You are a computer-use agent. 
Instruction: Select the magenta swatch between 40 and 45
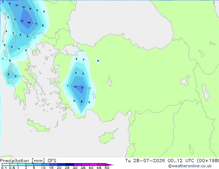coord(94,165)
